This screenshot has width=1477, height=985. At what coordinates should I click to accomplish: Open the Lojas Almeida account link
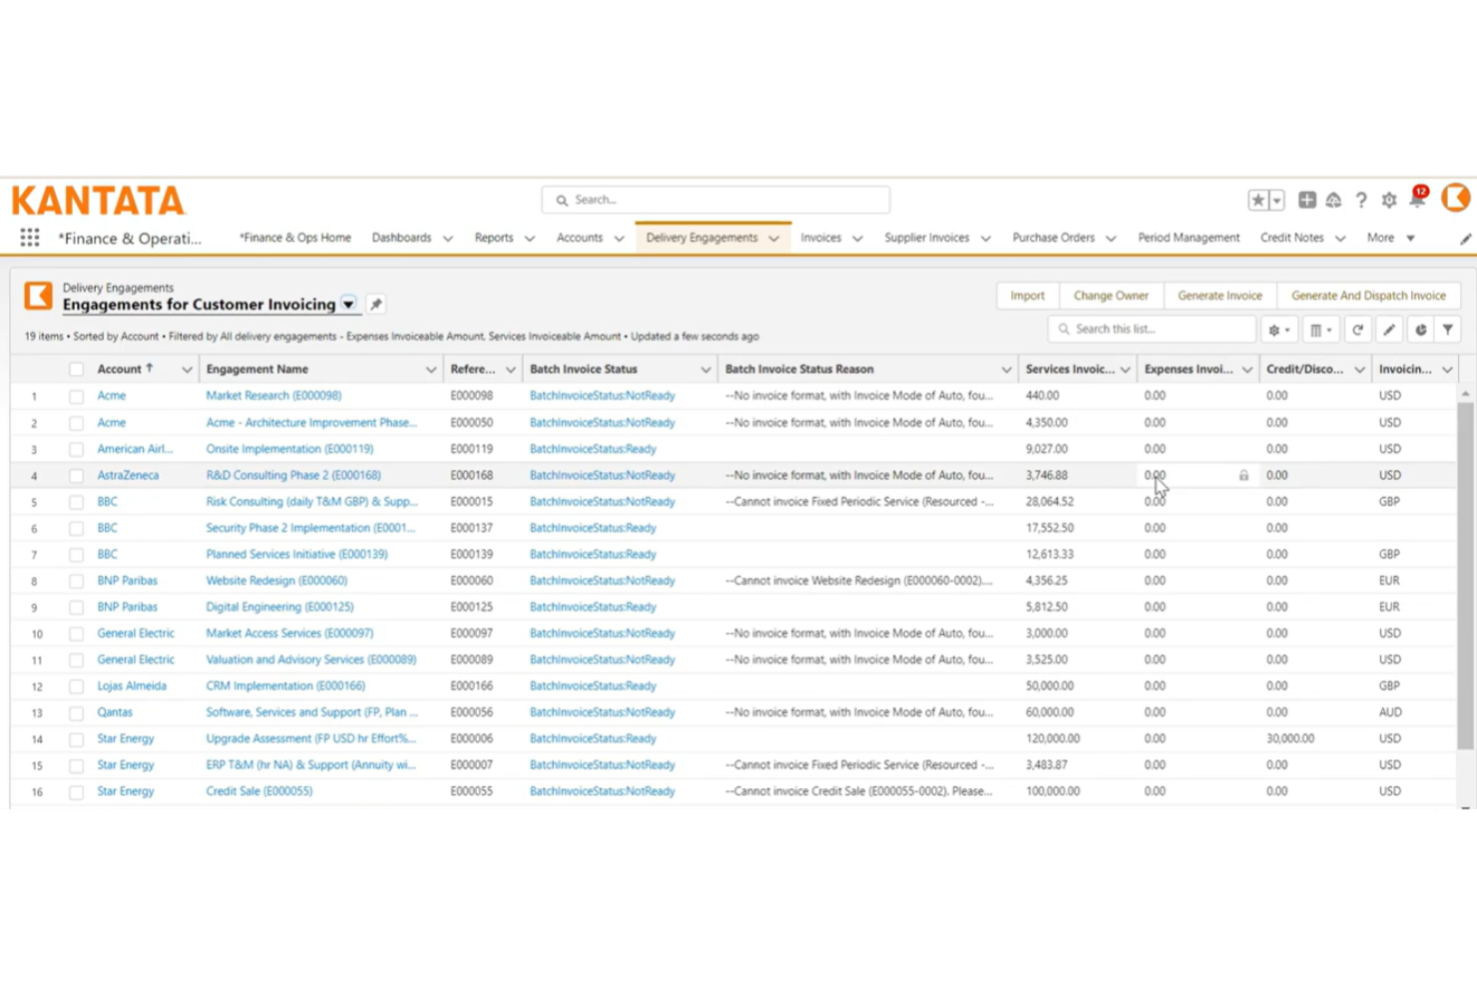pos(132,687)
